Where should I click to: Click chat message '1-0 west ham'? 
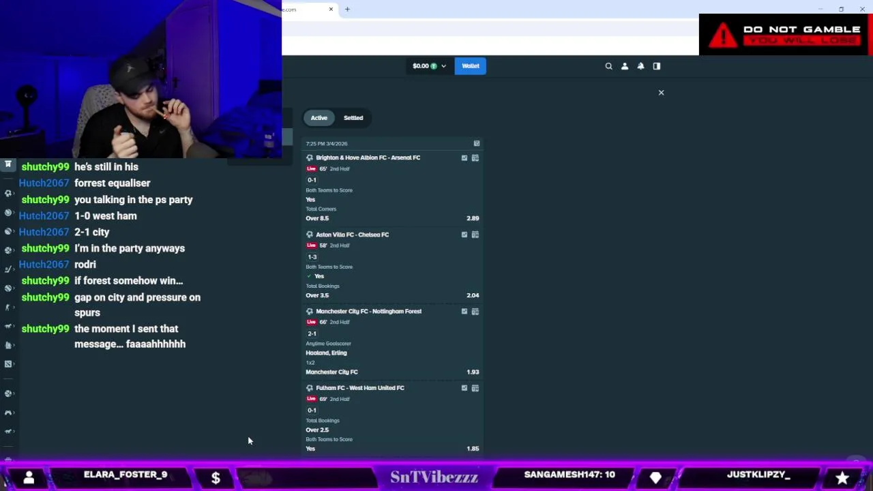pos(106,215)
